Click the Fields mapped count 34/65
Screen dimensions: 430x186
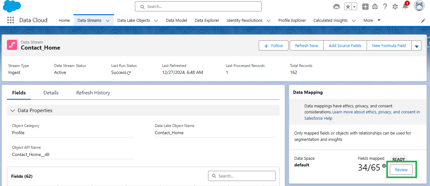tap(369, 167)
